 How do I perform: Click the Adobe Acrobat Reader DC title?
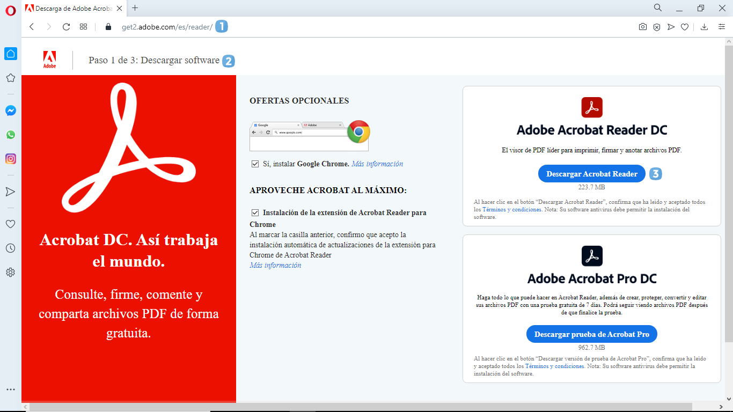[x=592, y=130]
